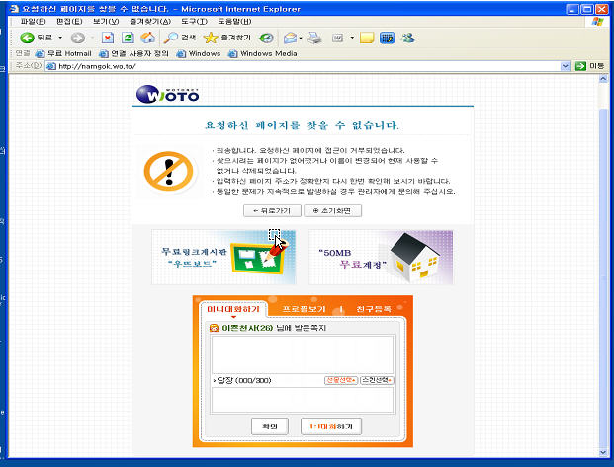Expand the mail icon dropdown arrow
Image resolution: width=614 pixels, height=467 pixels.
coord(301,38)
